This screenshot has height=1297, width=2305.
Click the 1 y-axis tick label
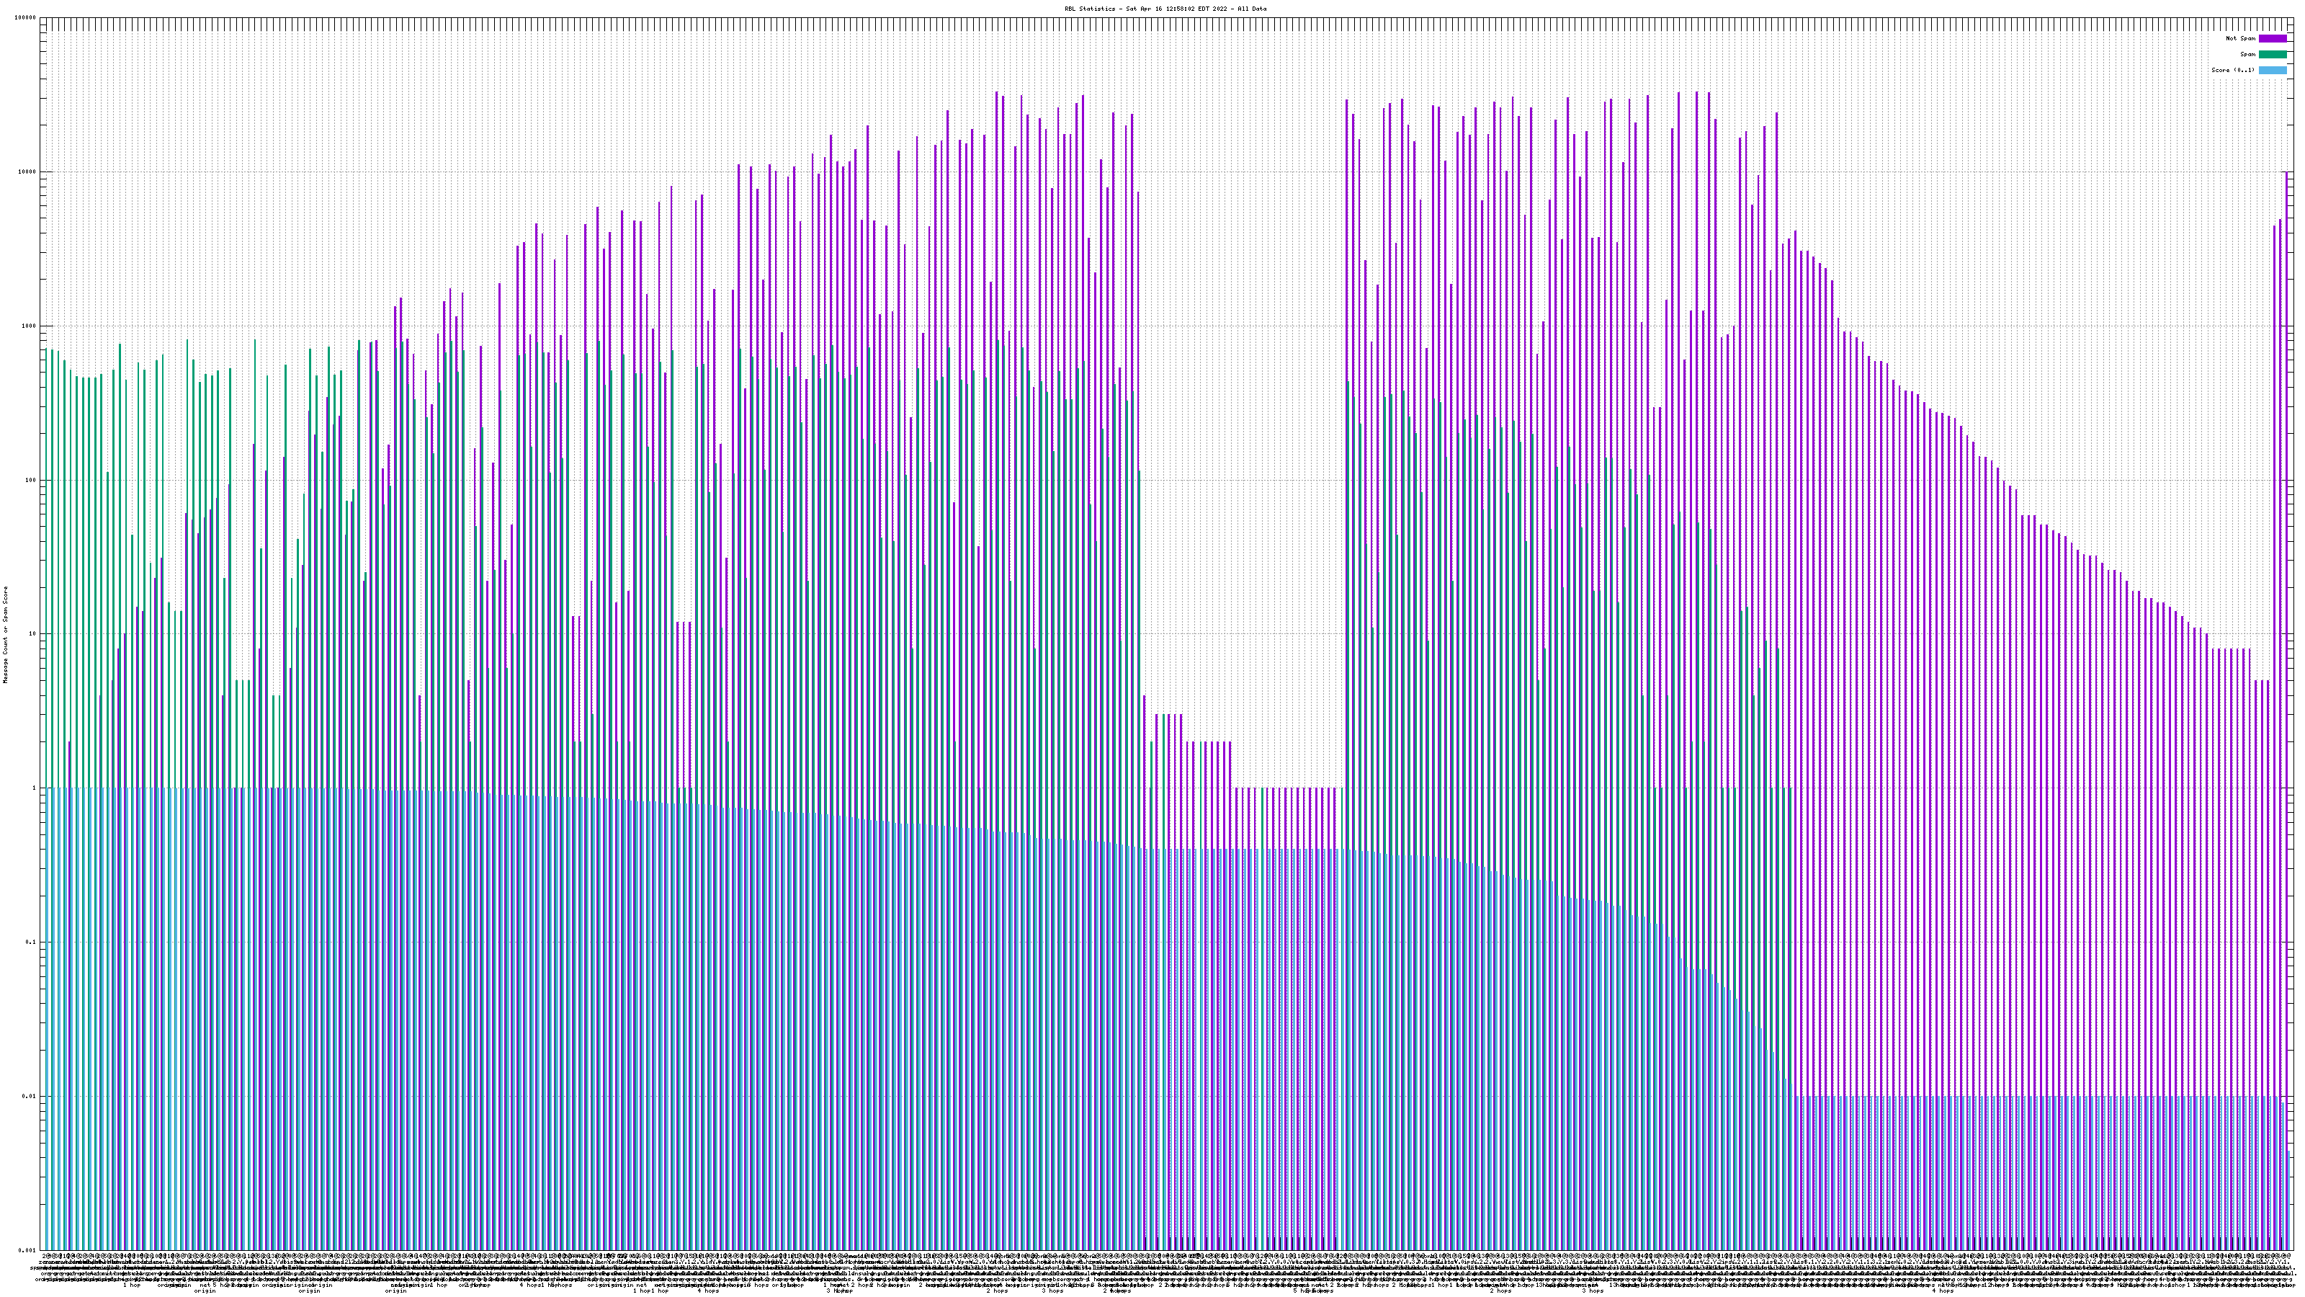[34, 788]
